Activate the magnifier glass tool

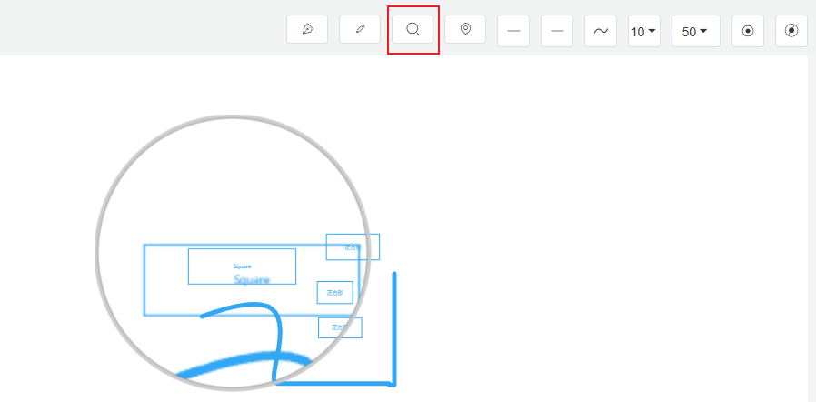(x=413, y=30)
